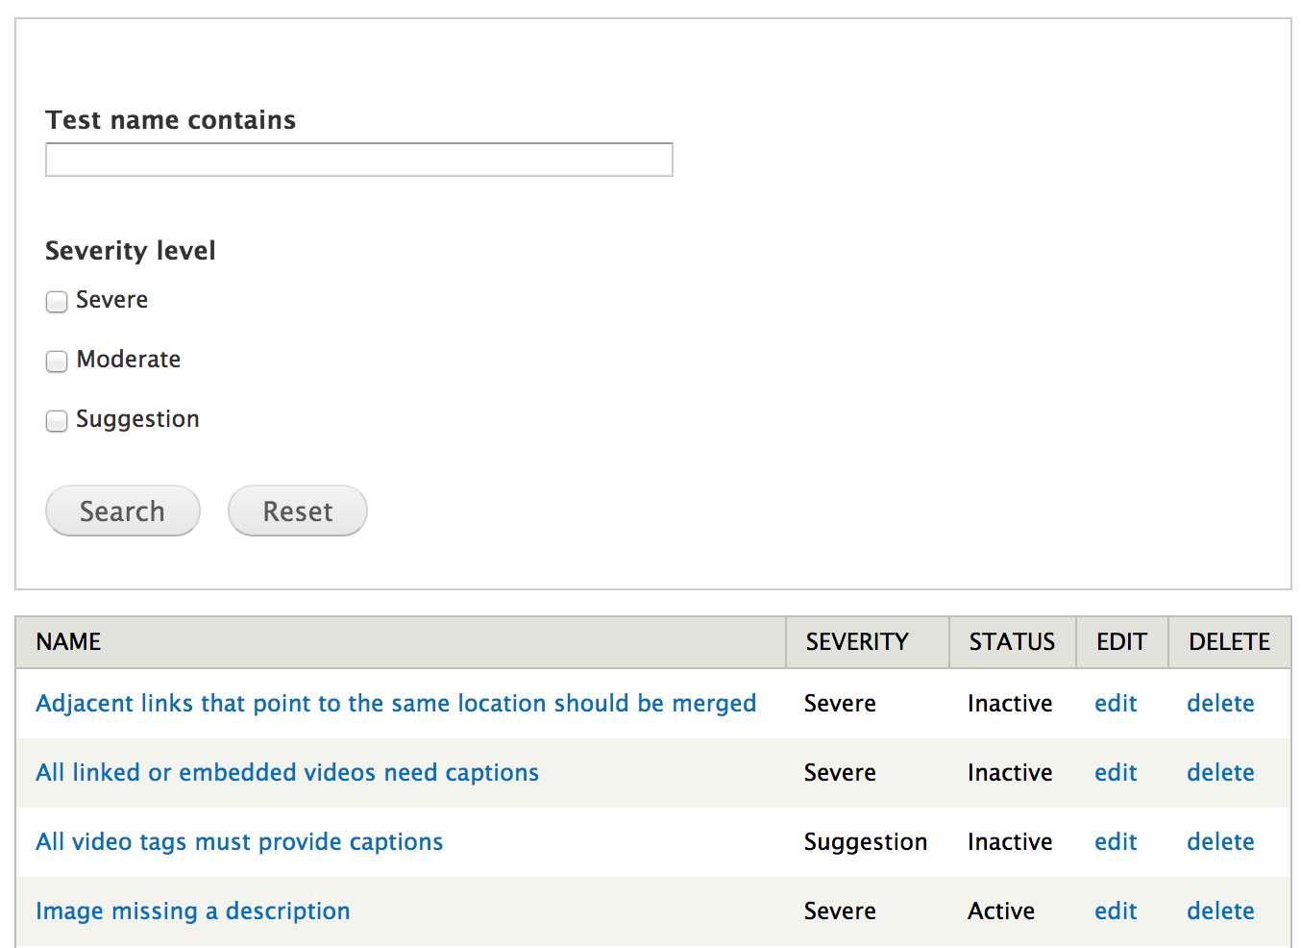Check the Severe severity checkbox
1301x948 pixels.
[x=57, y=301]
